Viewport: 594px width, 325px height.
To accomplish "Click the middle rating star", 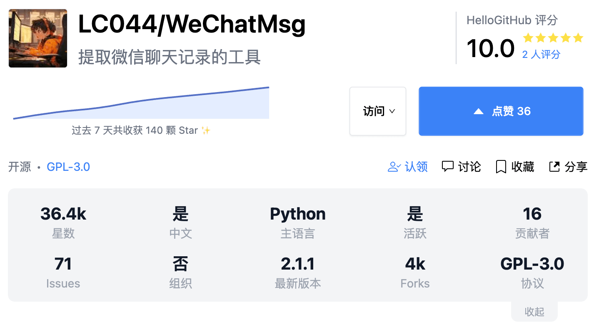I will point(554,37).
